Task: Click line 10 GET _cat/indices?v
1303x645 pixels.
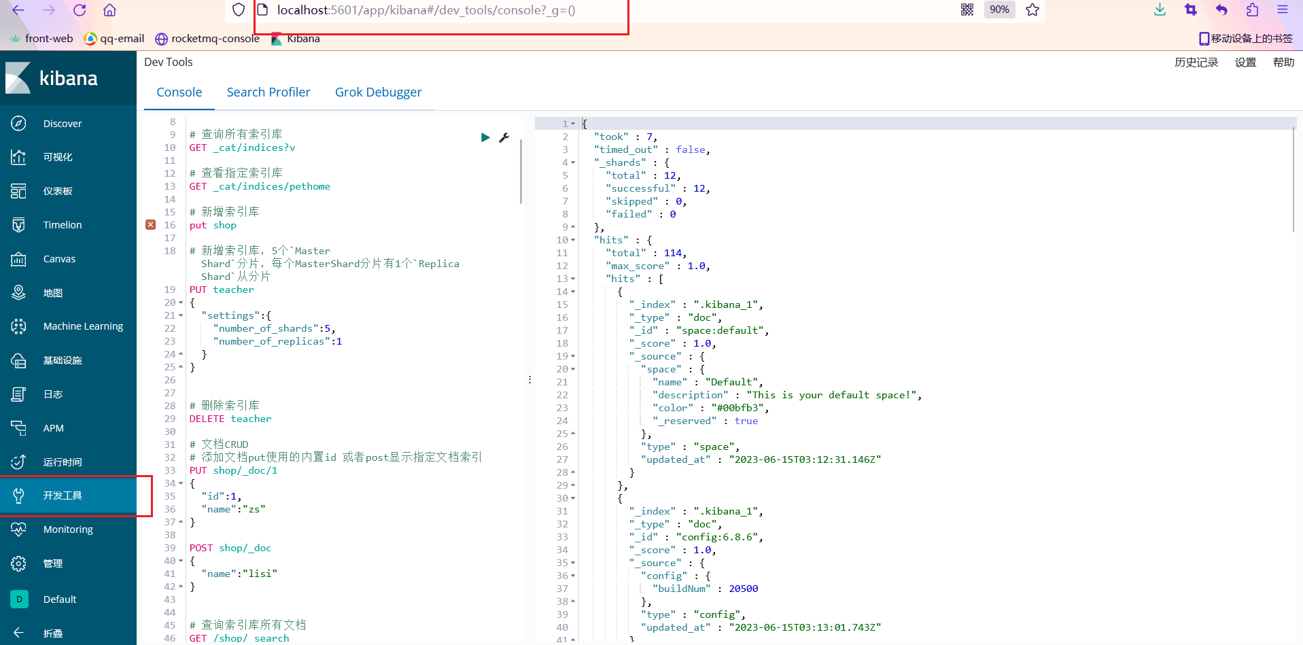Action: click(242, 147)
